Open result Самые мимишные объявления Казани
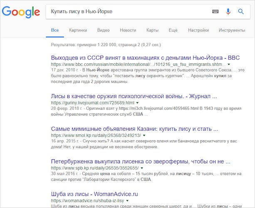 point(134,129)
